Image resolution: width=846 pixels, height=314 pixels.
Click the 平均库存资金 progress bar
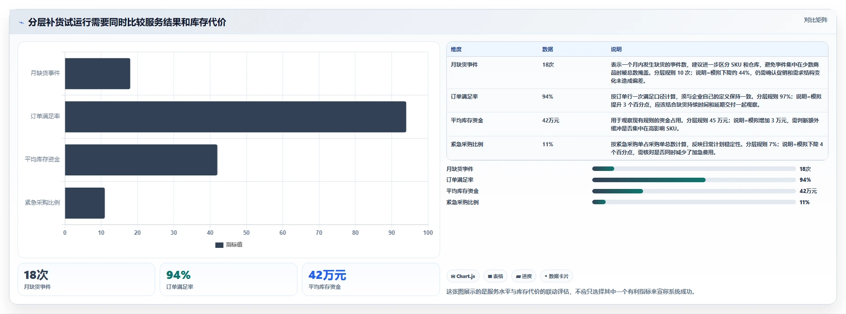(694, 191)
